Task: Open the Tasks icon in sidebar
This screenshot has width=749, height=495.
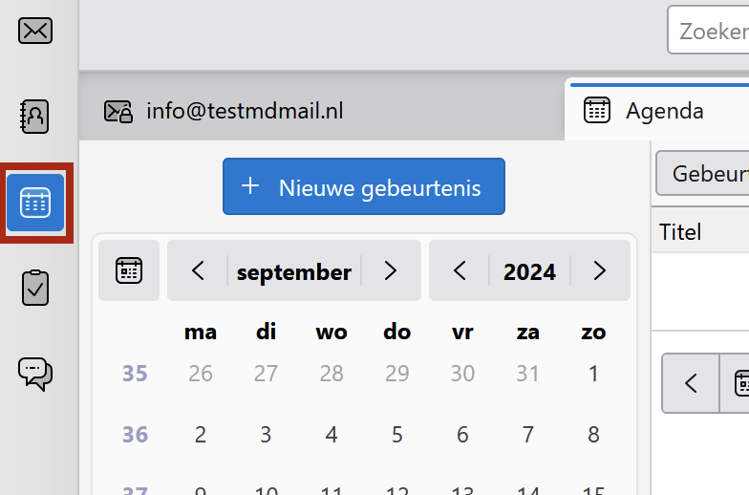Action: 35,287
